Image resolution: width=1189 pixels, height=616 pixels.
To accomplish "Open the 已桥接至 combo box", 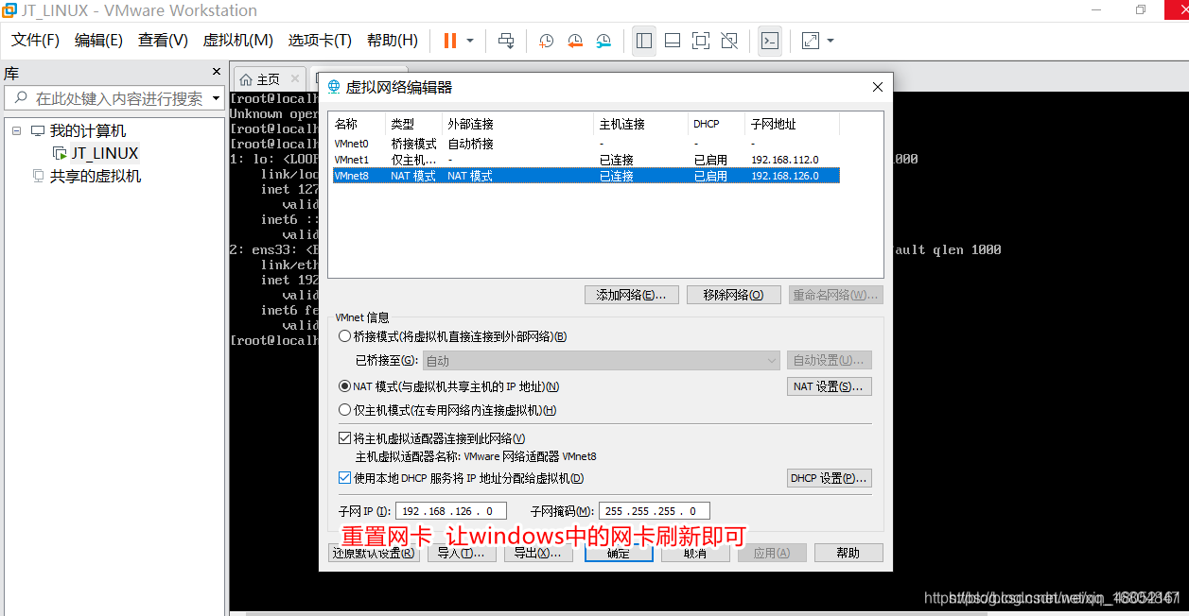I will coord(601,360).
